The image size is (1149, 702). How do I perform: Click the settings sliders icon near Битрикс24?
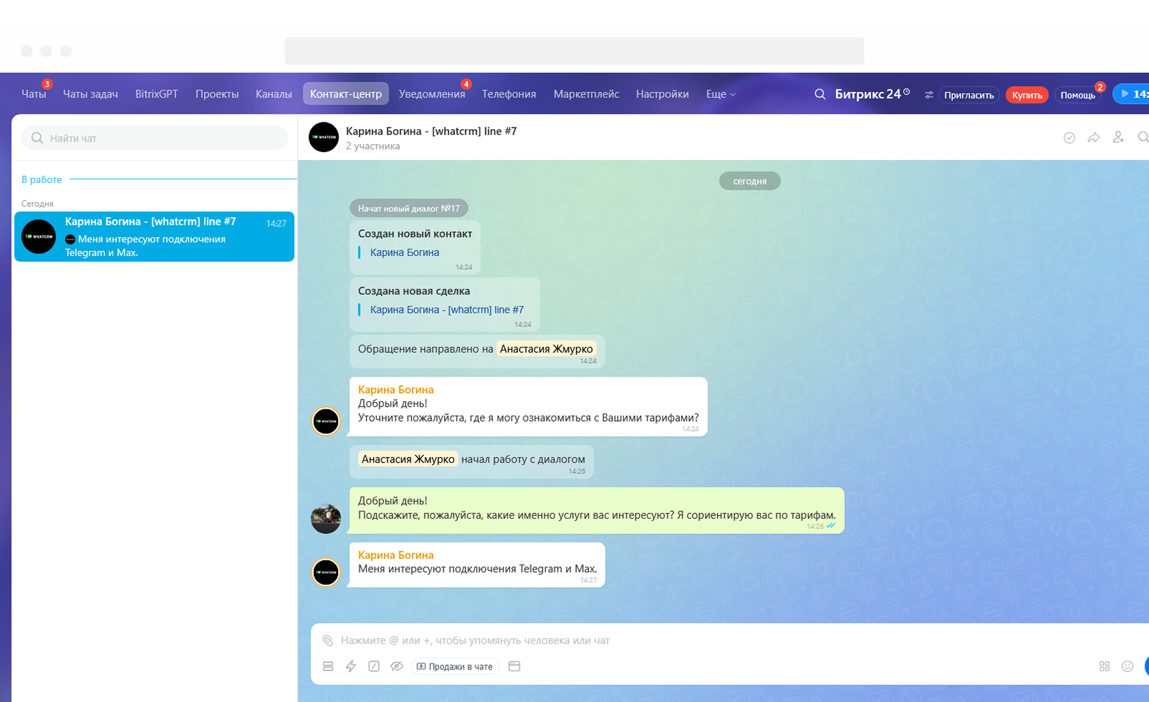coord(929,95)
